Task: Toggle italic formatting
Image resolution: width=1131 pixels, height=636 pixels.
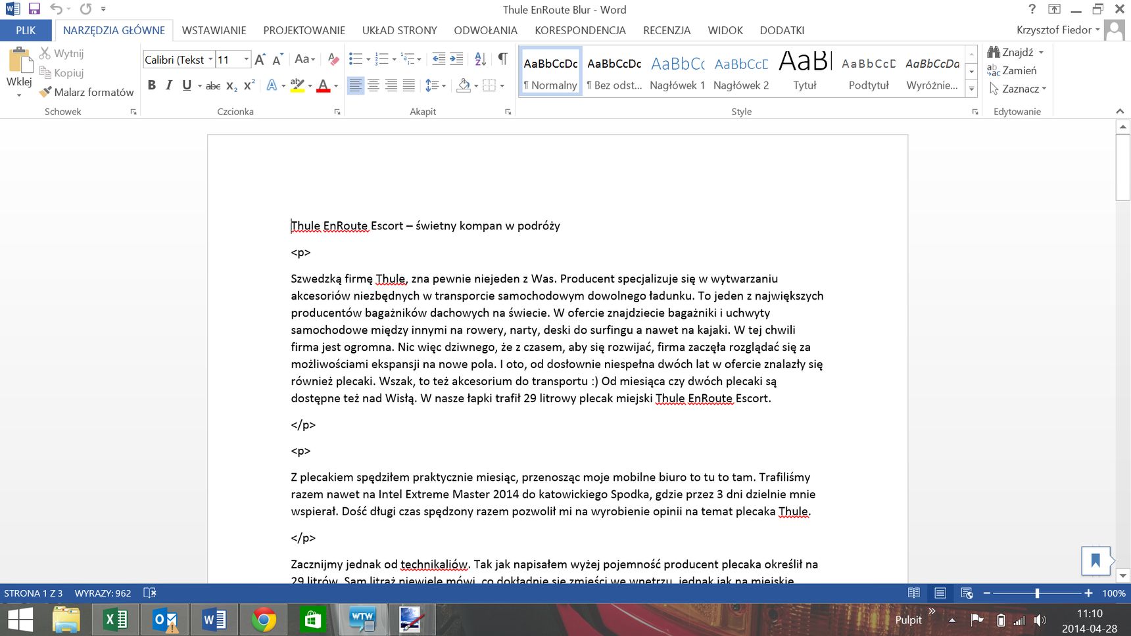Action: (x=169, y=85)
